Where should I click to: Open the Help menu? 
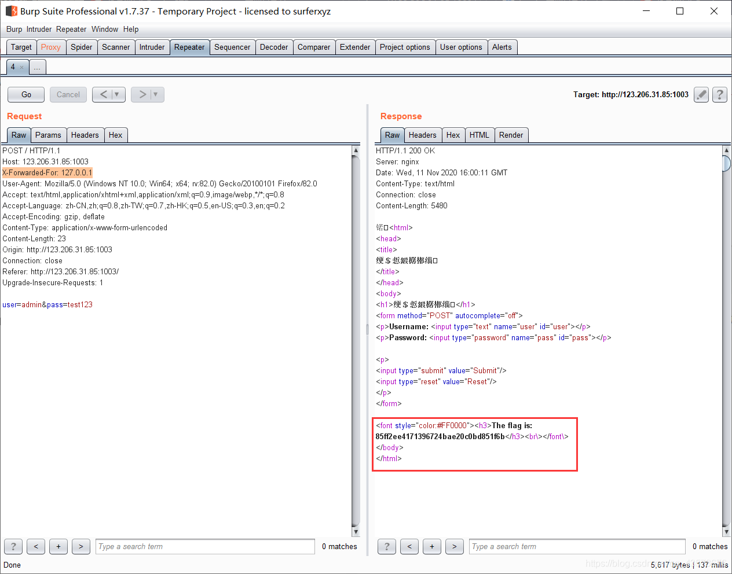point(131,29)
